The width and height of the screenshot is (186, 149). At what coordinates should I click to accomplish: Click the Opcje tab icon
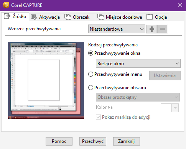pos(150,17)
